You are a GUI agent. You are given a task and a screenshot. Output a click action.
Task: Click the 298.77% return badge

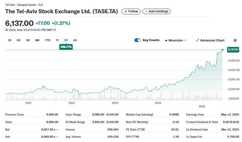66,47
